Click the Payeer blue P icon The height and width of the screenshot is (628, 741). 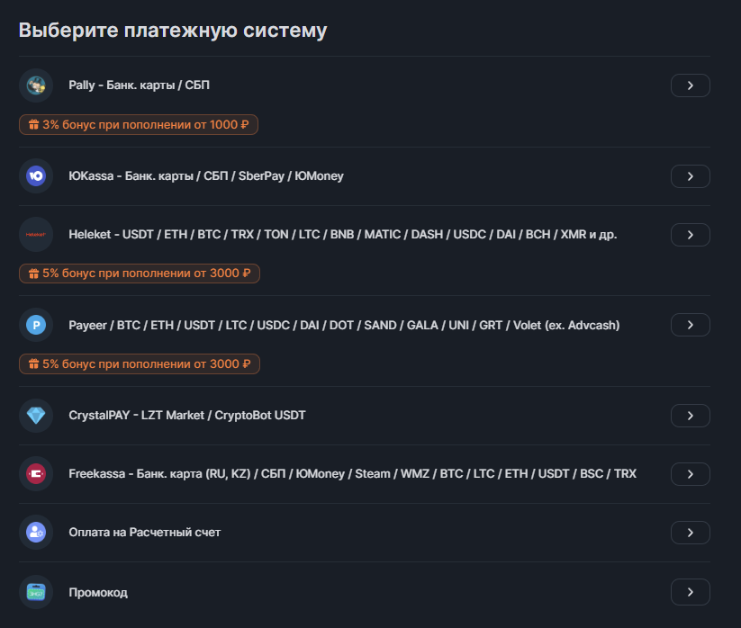[36, 325]
